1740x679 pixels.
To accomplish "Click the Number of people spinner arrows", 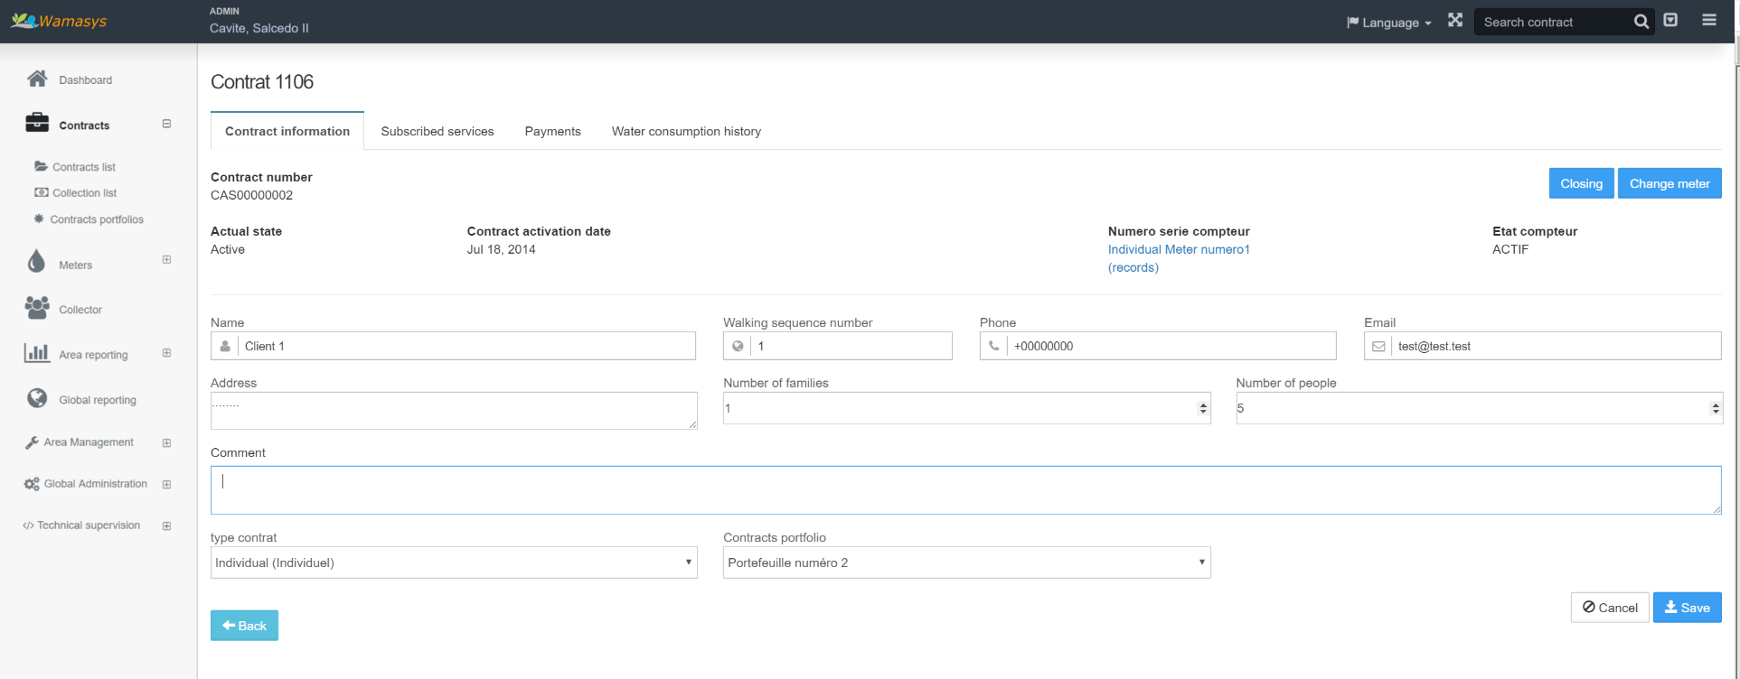I will [1716, 408].
